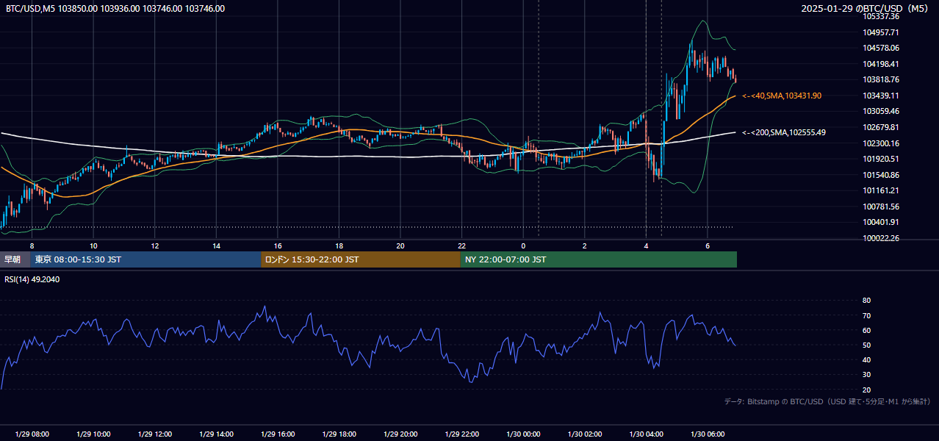939x441 pixels.
Task: Click price axis label 100401.91
Action: point(881,222)
